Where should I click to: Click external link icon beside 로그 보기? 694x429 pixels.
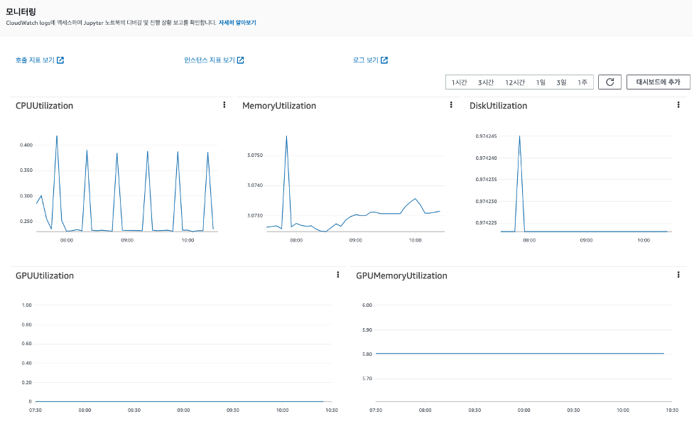pos(384,60)
